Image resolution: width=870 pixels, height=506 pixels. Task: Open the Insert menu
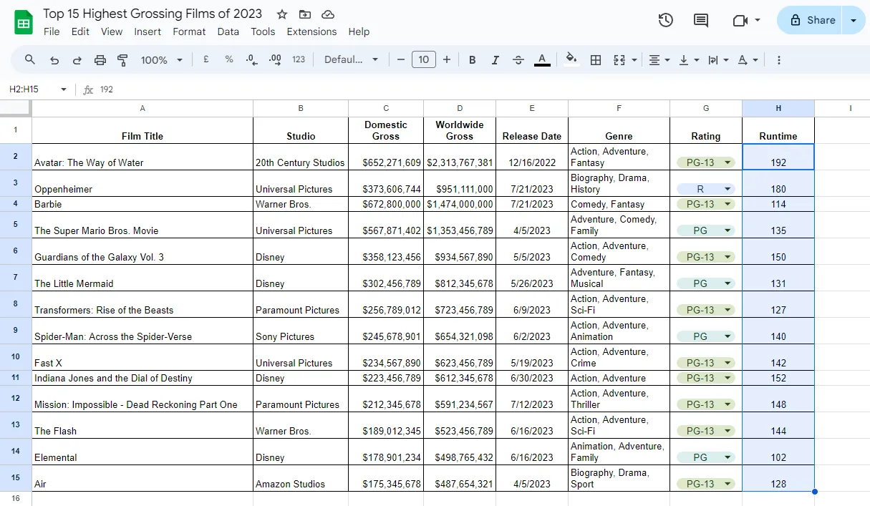tap(148, 31)
